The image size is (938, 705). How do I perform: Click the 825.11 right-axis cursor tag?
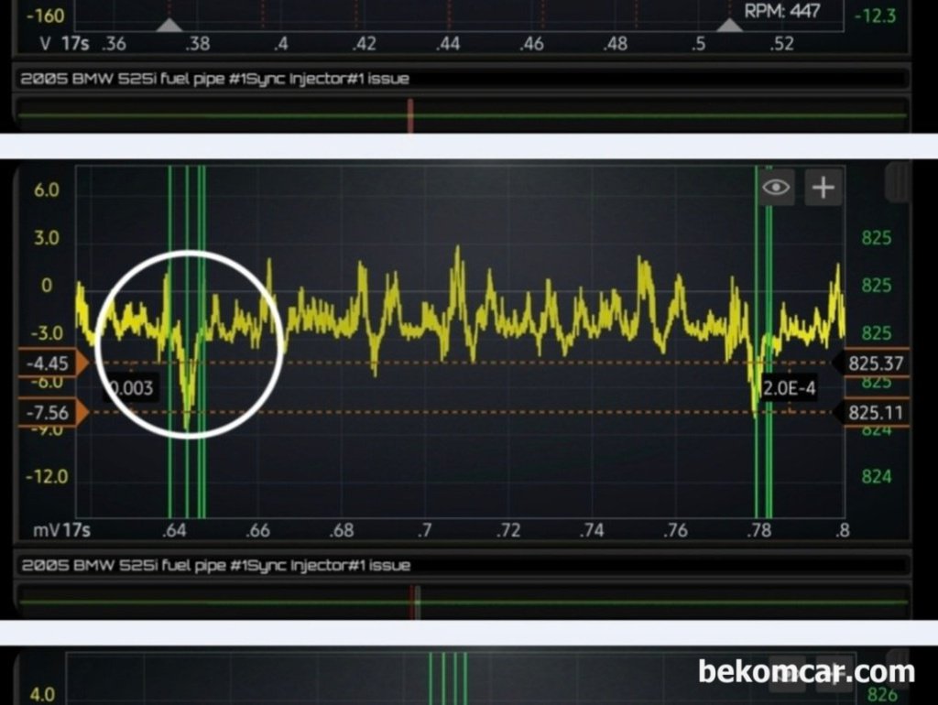(x=874, y=413)
